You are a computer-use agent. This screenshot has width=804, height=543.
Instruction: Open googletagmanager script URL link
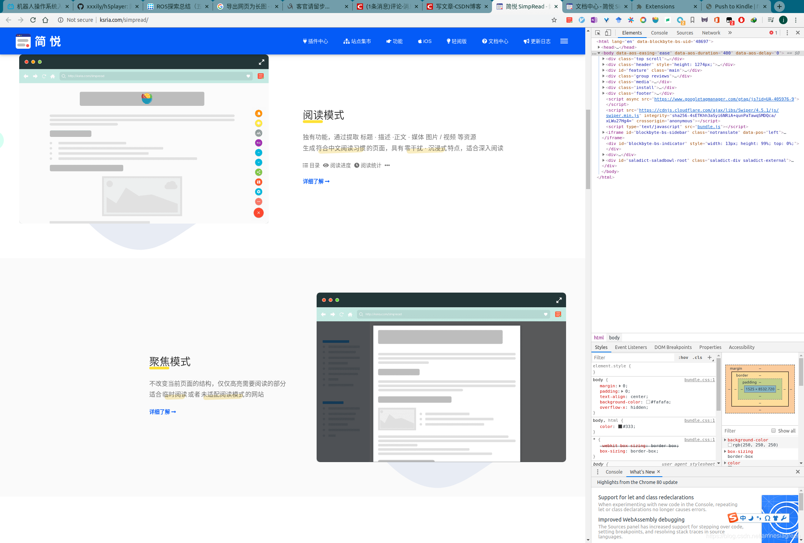point(724,99)
